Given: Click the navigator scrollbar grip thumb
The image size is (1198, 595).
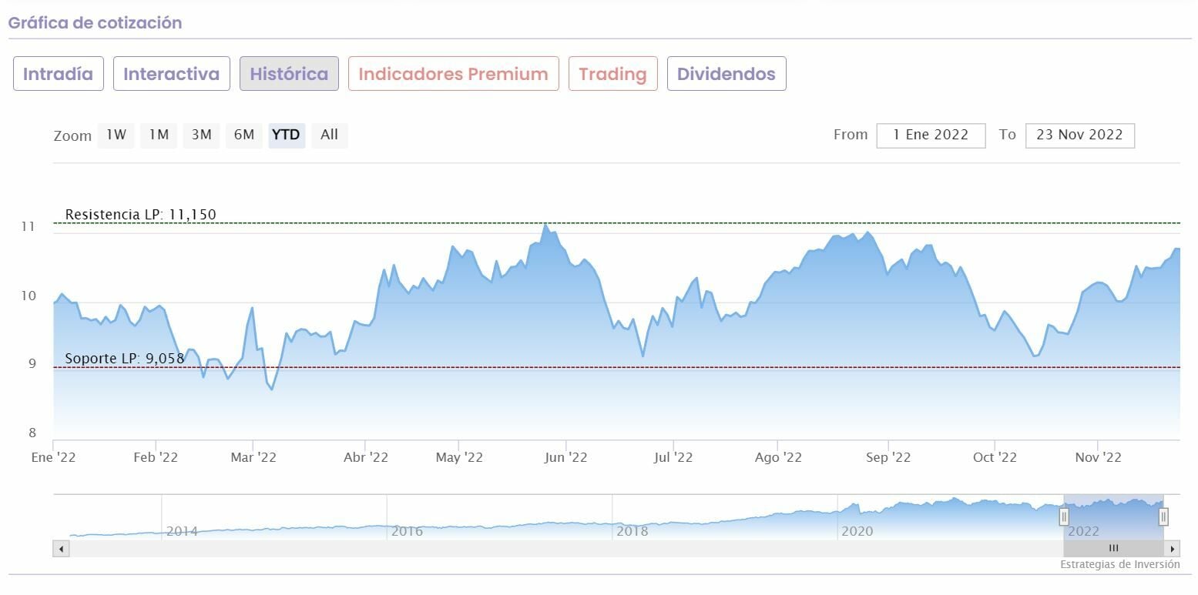Looking at the screenshot, I should click(x=1113, y=549).
